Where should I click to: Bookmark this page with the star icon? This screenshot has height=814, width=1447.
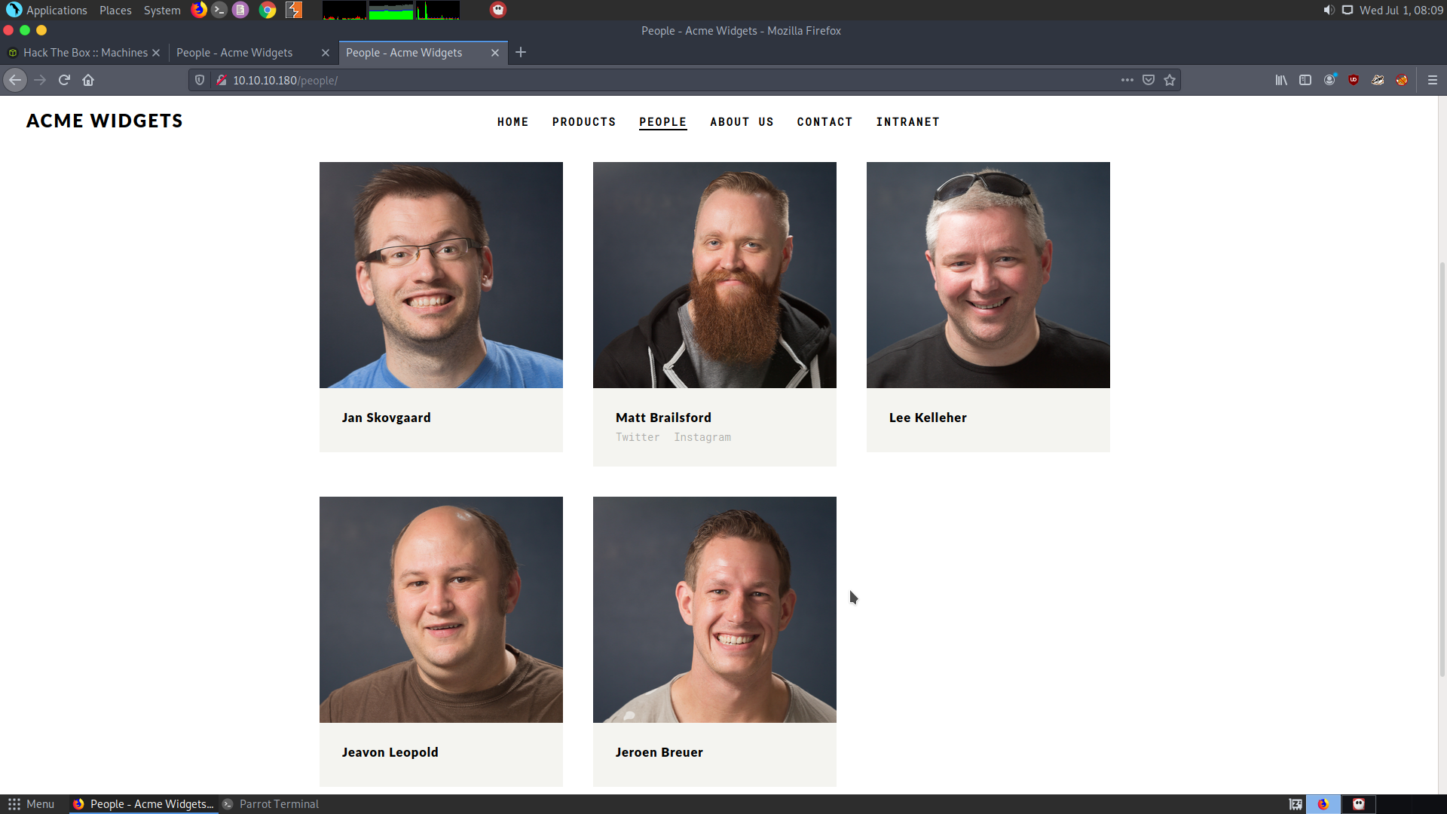tap(1169, 80)
